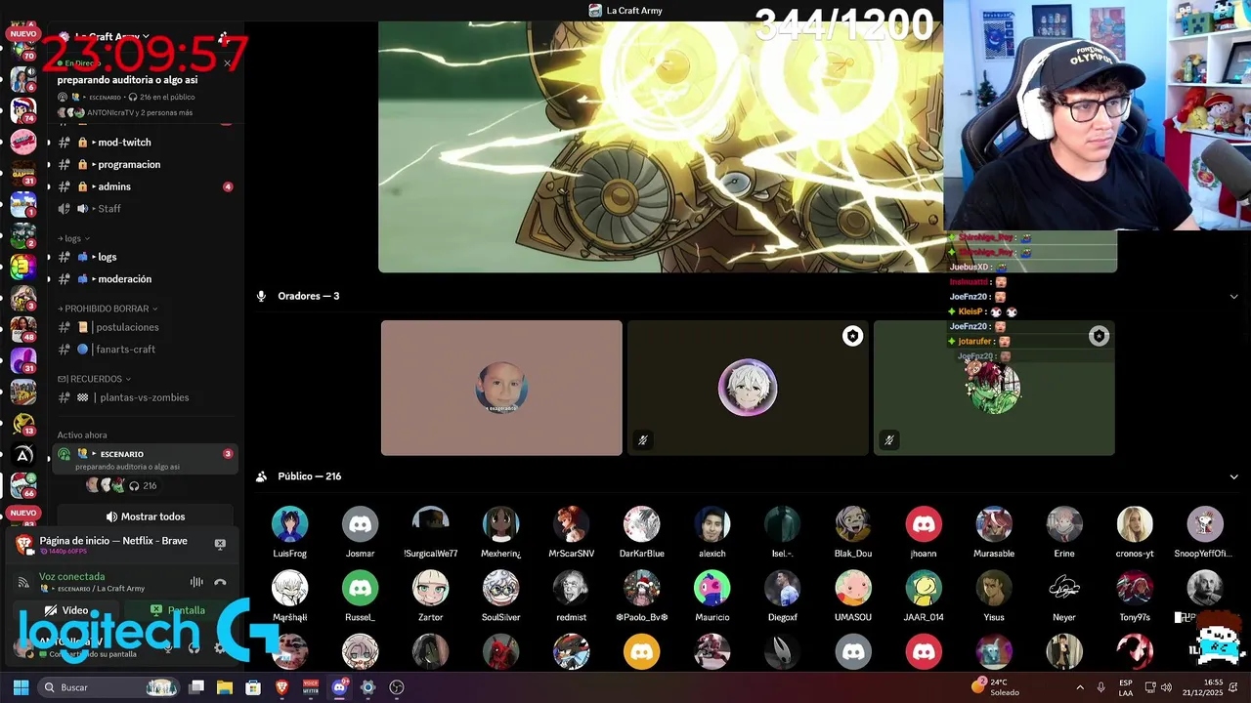Show hidden tray icons chevron
This screenshot has width=1251, height=703.
(1080, 687)
